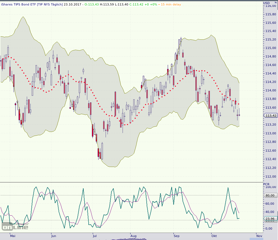Click the 114,40 price axis label
Screen dimensions: 278x240
(271, 73)
